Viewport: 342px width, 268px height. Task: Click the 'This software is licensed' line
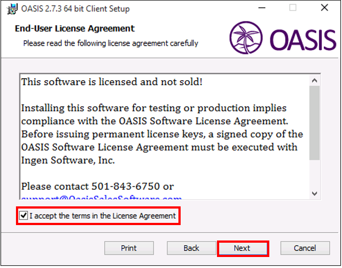[x=112, y=82]
